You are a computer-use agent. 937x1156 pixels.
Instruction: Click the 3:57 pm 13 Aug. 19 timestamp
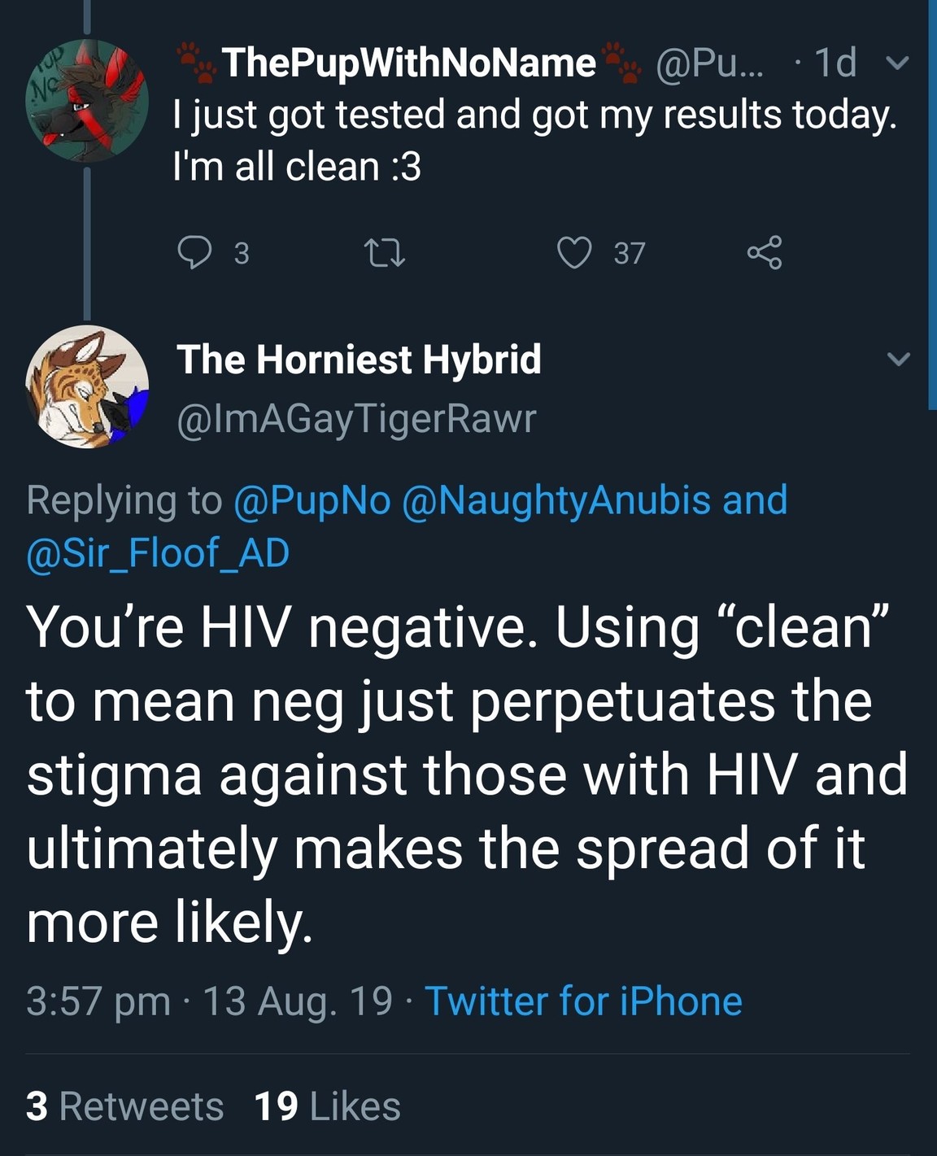tap(209, 1001)
